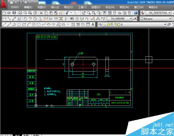
Task: Select the Diameter dimension tool
Action: (x=35, y=19)
